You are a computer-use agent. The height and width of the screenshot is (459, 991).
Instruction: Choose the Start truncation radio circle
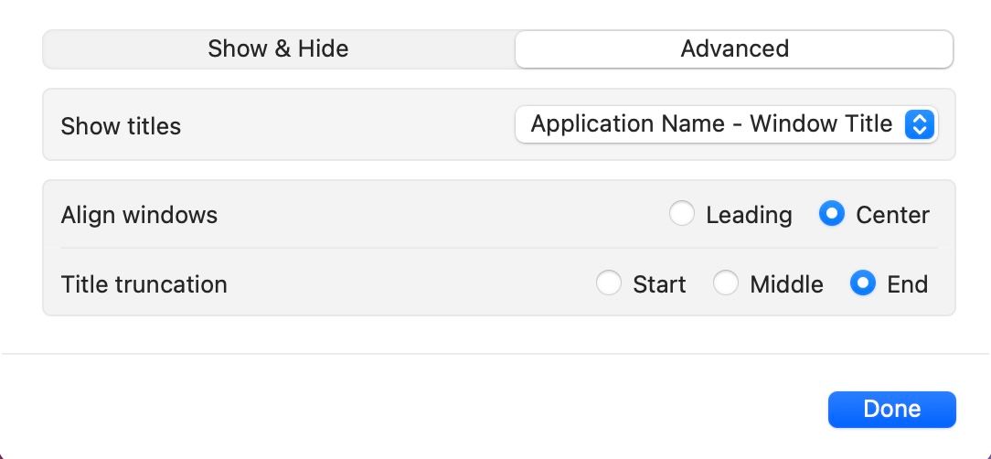609,284
